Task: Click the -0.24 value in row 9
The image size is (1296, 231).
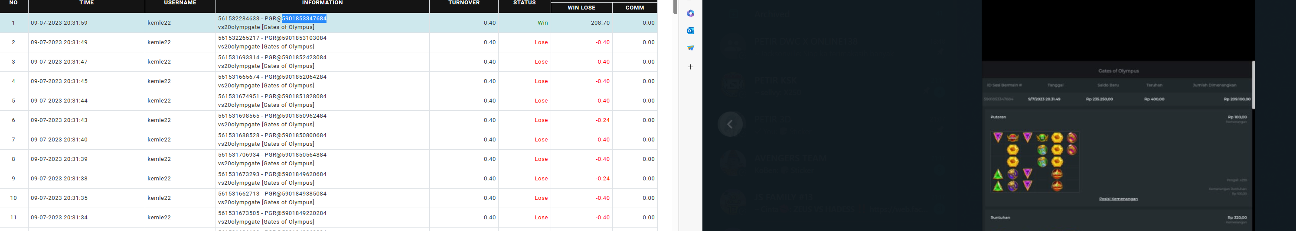Action: pos(603,178)
